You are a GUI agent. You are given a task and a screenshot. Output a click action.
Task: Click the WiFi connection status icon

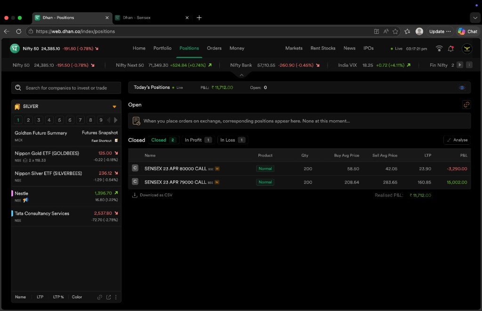(x=439, y=48)
